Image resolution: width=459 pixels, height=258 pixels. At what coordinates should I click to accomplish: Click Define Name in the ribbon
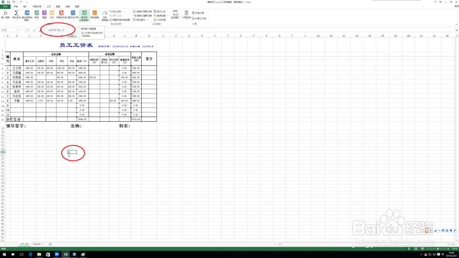pos(117,11)
